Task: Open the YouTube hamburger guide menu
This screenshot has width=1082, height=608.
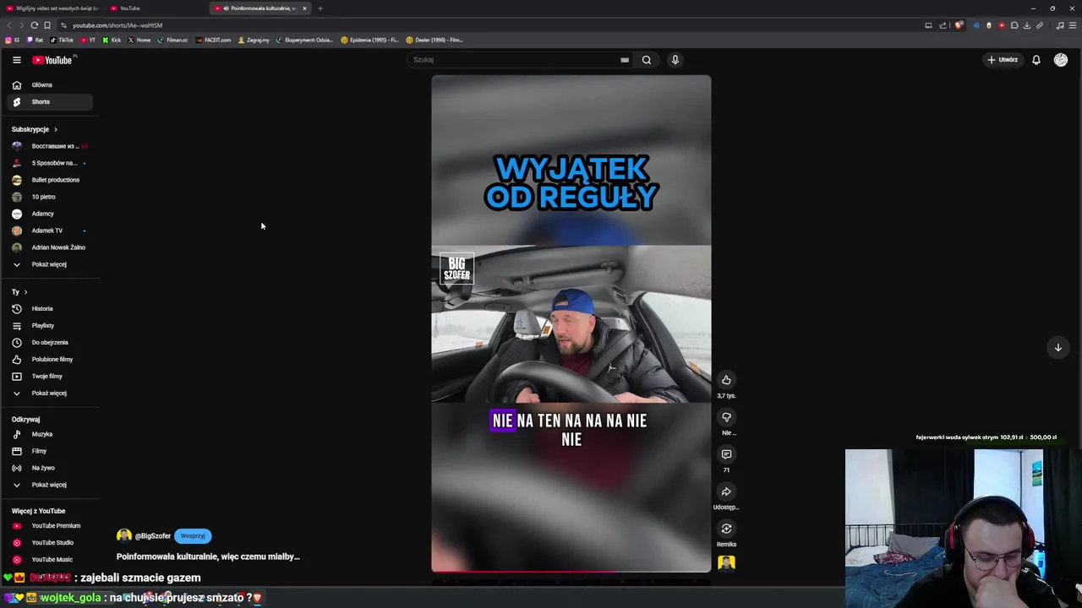Action: 16,60
